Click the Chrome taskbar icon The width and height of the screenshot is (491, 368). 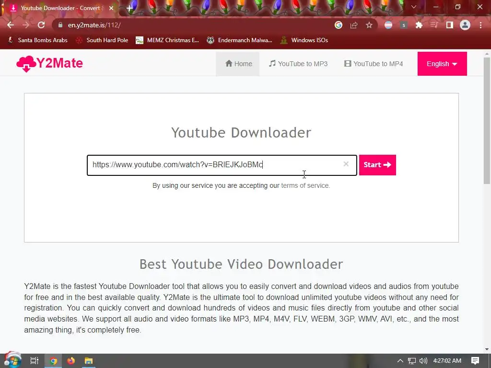tap(53, 361)
